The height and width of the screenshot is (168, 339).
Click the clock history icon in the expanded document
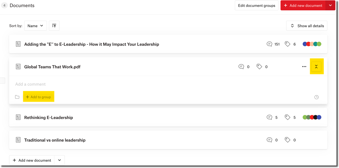[x=317, y=97]
